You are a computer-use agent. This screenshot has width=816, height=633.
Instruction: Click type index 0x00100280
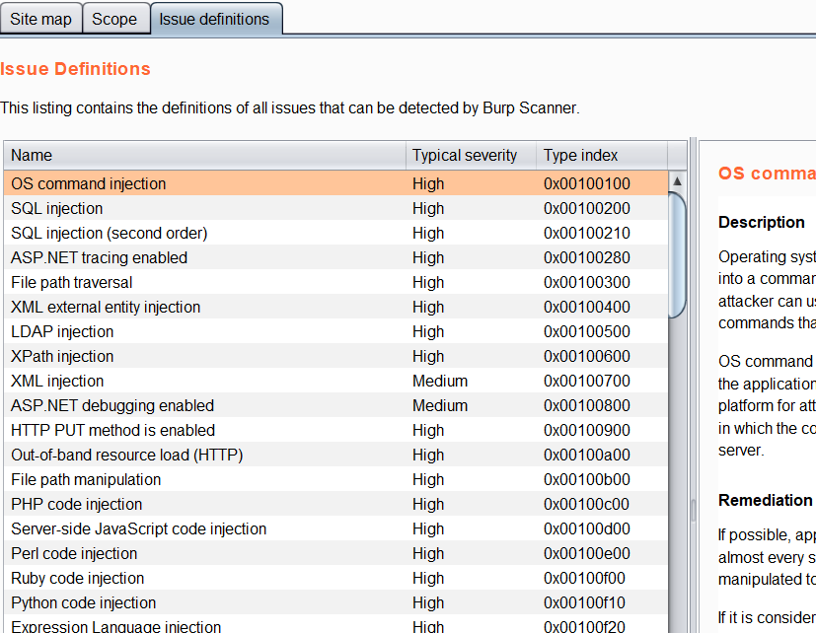(x=586, y=257)
